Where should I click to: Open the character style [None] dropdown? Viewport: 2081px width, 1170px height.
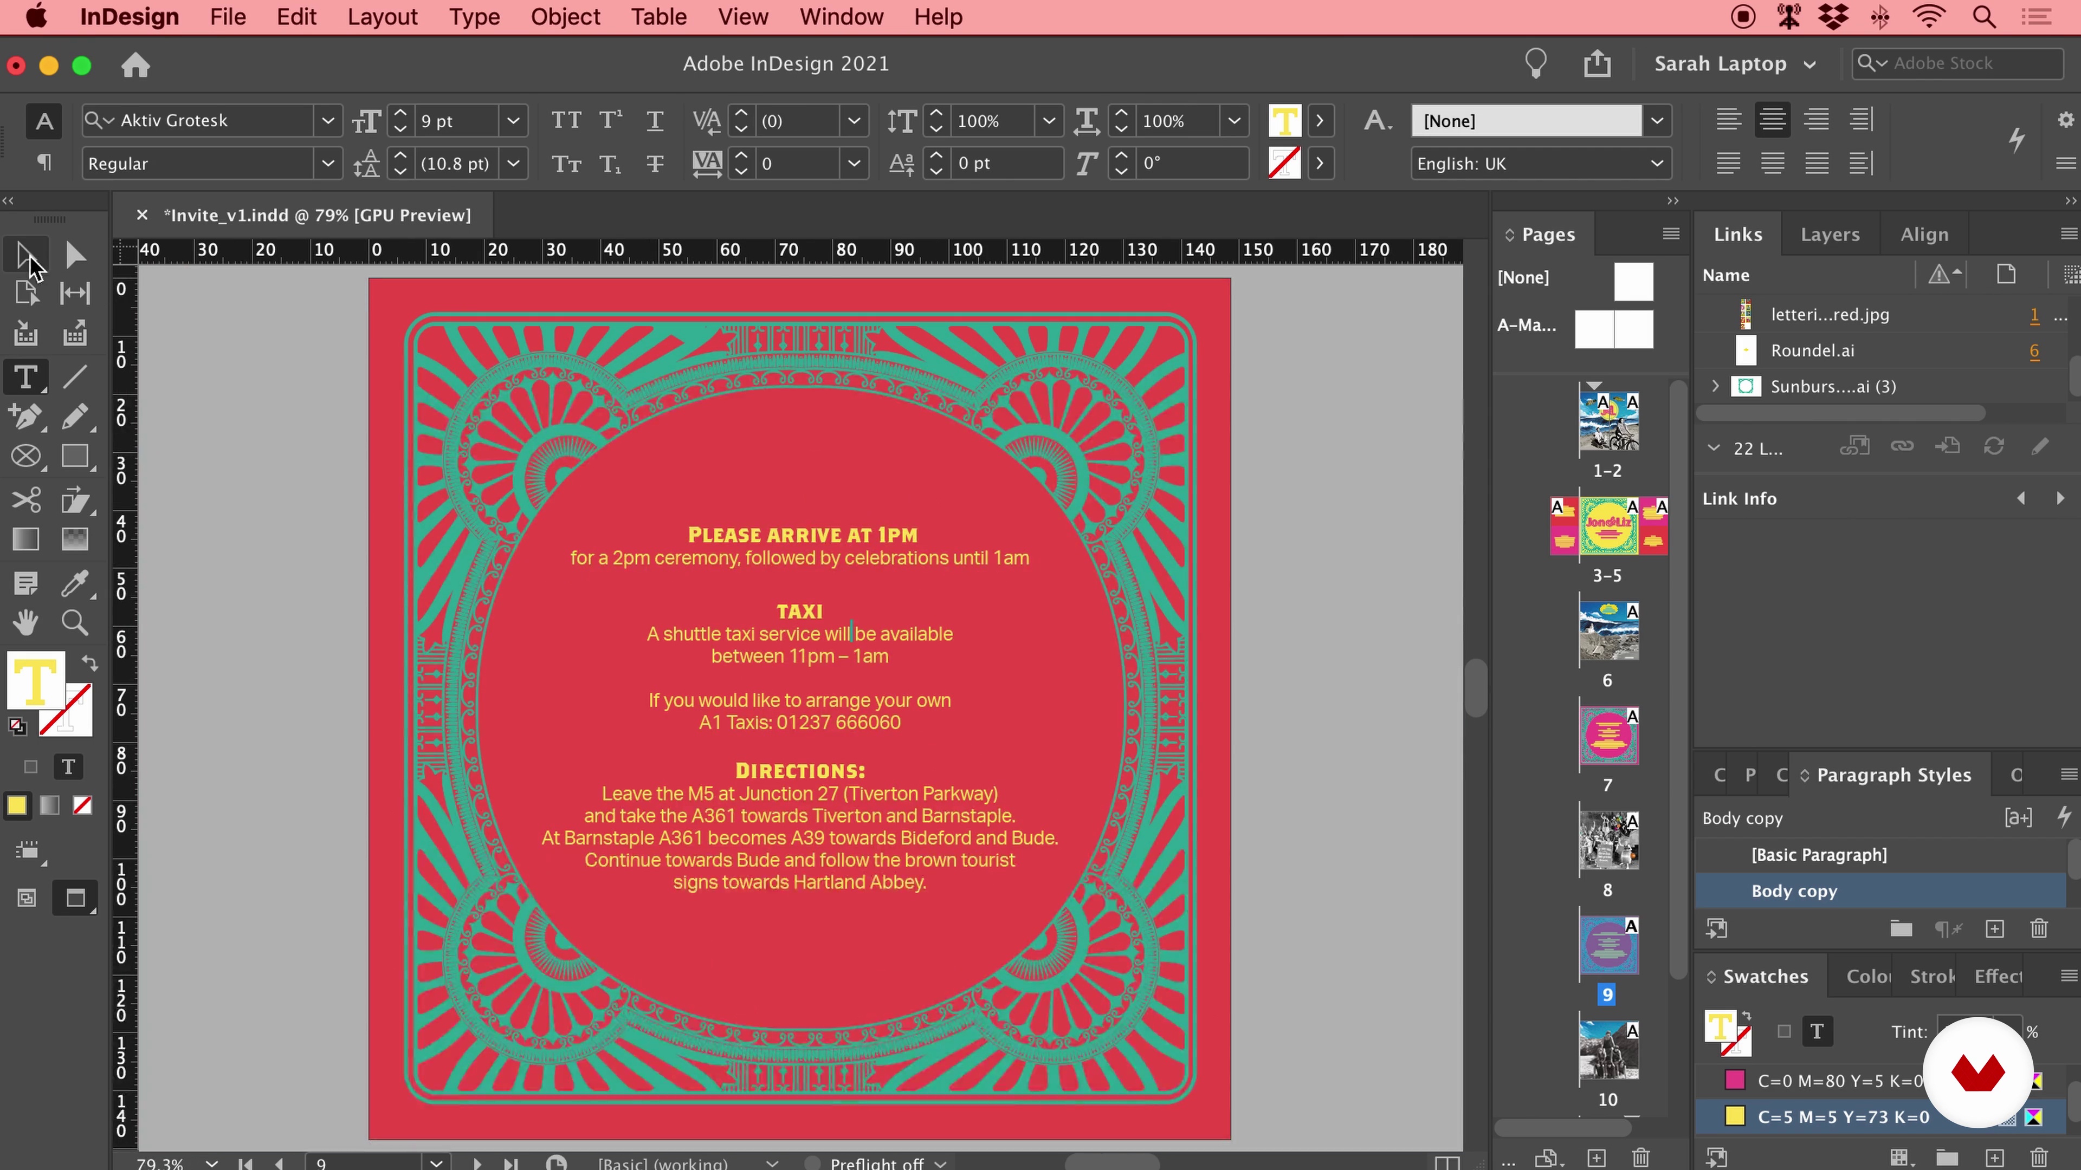click(x=1657, y=121)
